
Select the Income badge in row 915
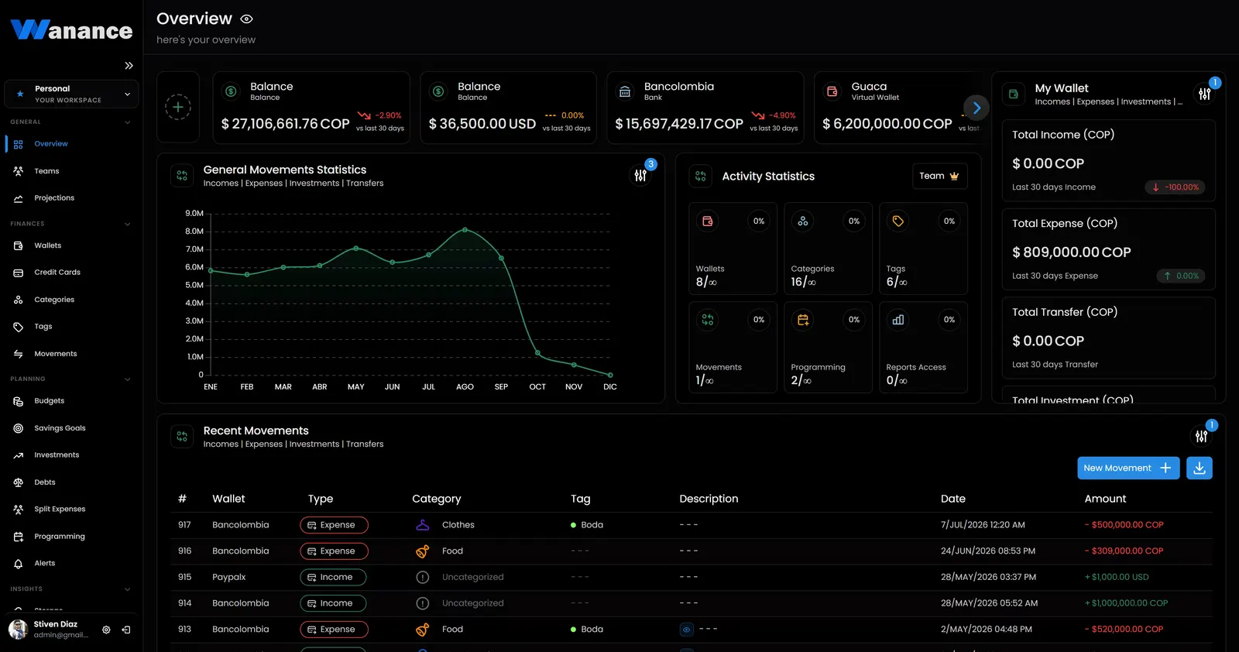(x=333, y=577)
